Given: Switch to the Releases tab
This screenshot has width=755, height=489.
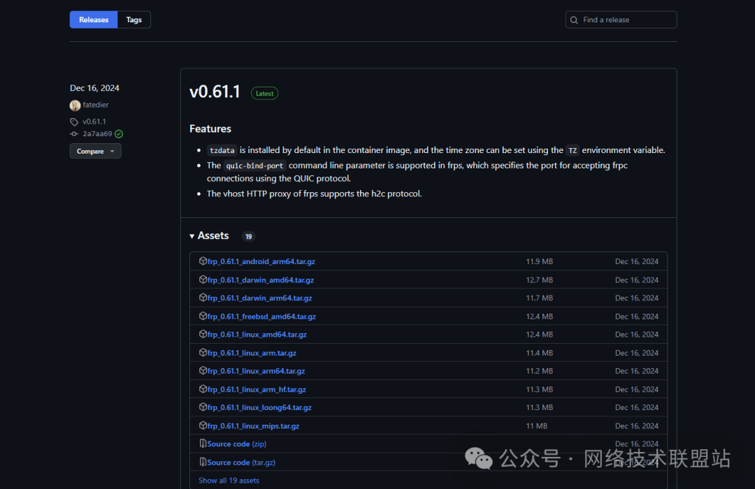Looking at the screenshot, I should point(94,20).
